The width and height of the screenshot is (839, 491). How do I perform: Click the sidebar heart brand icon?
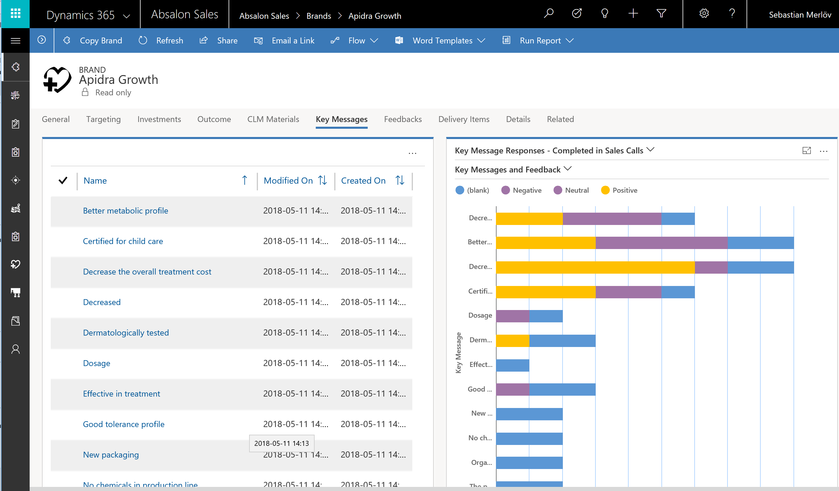tap(15, 265)
